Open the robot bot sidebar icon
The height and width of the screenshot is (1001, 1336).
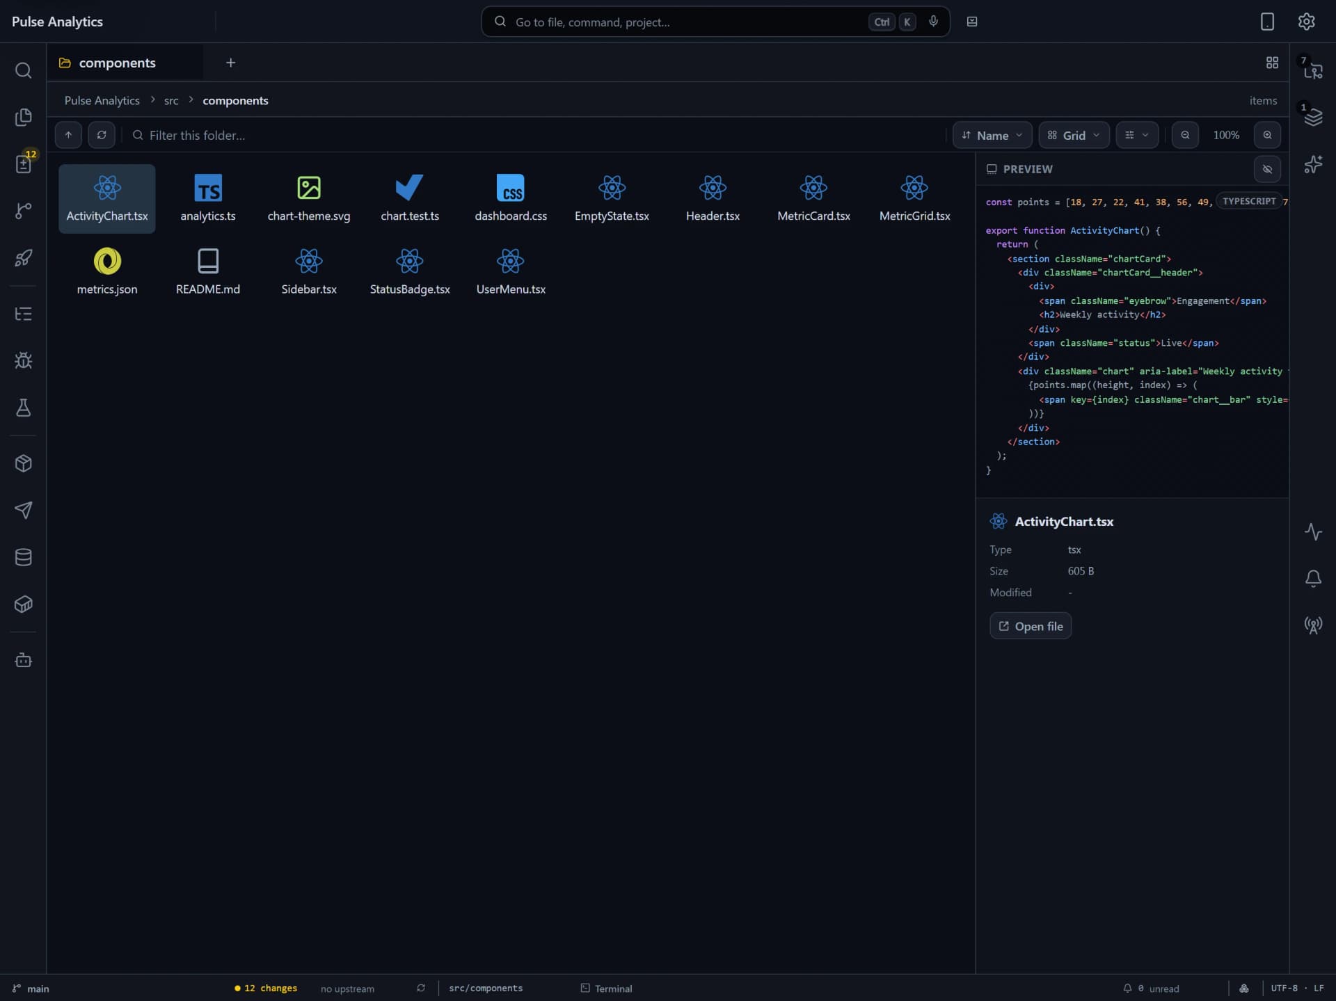click(x=23, y=659)
